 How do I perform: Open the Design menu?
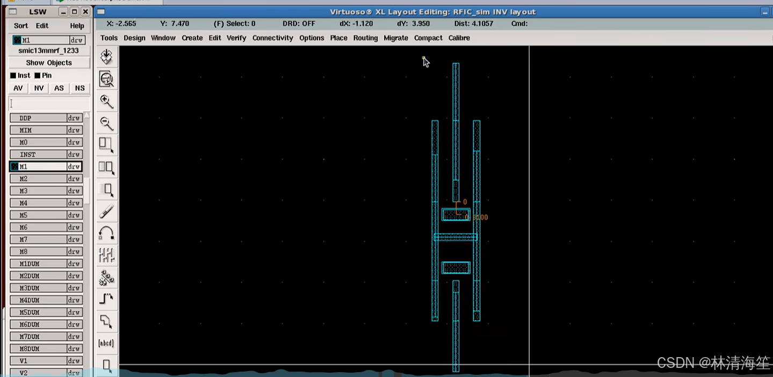134,38
